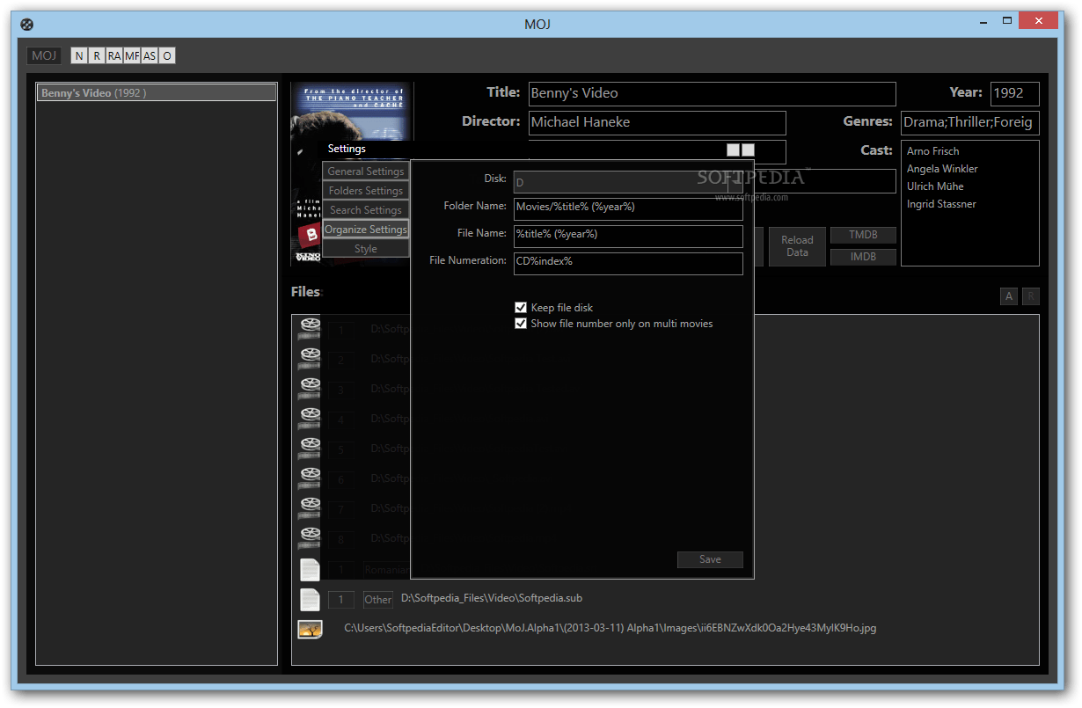Switch to the Style settings tab
1082x708 pixels.
tap(366, 249)
